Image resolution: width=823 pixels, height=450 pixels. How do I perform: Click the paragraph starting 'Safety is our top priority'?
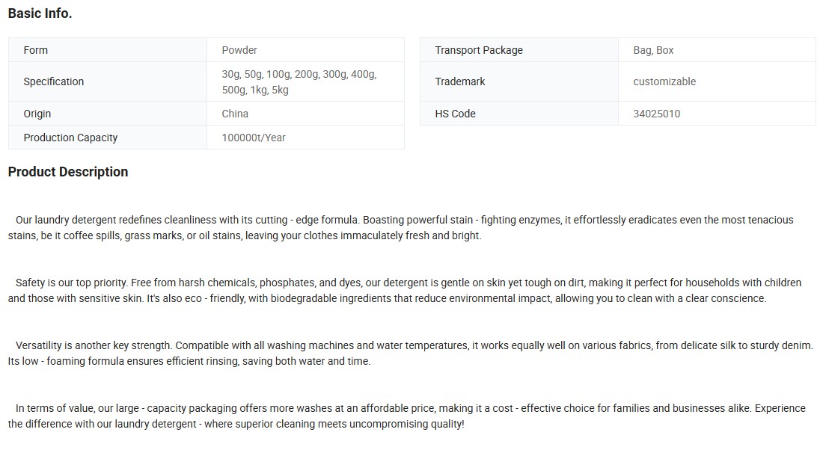pos(404,291)
